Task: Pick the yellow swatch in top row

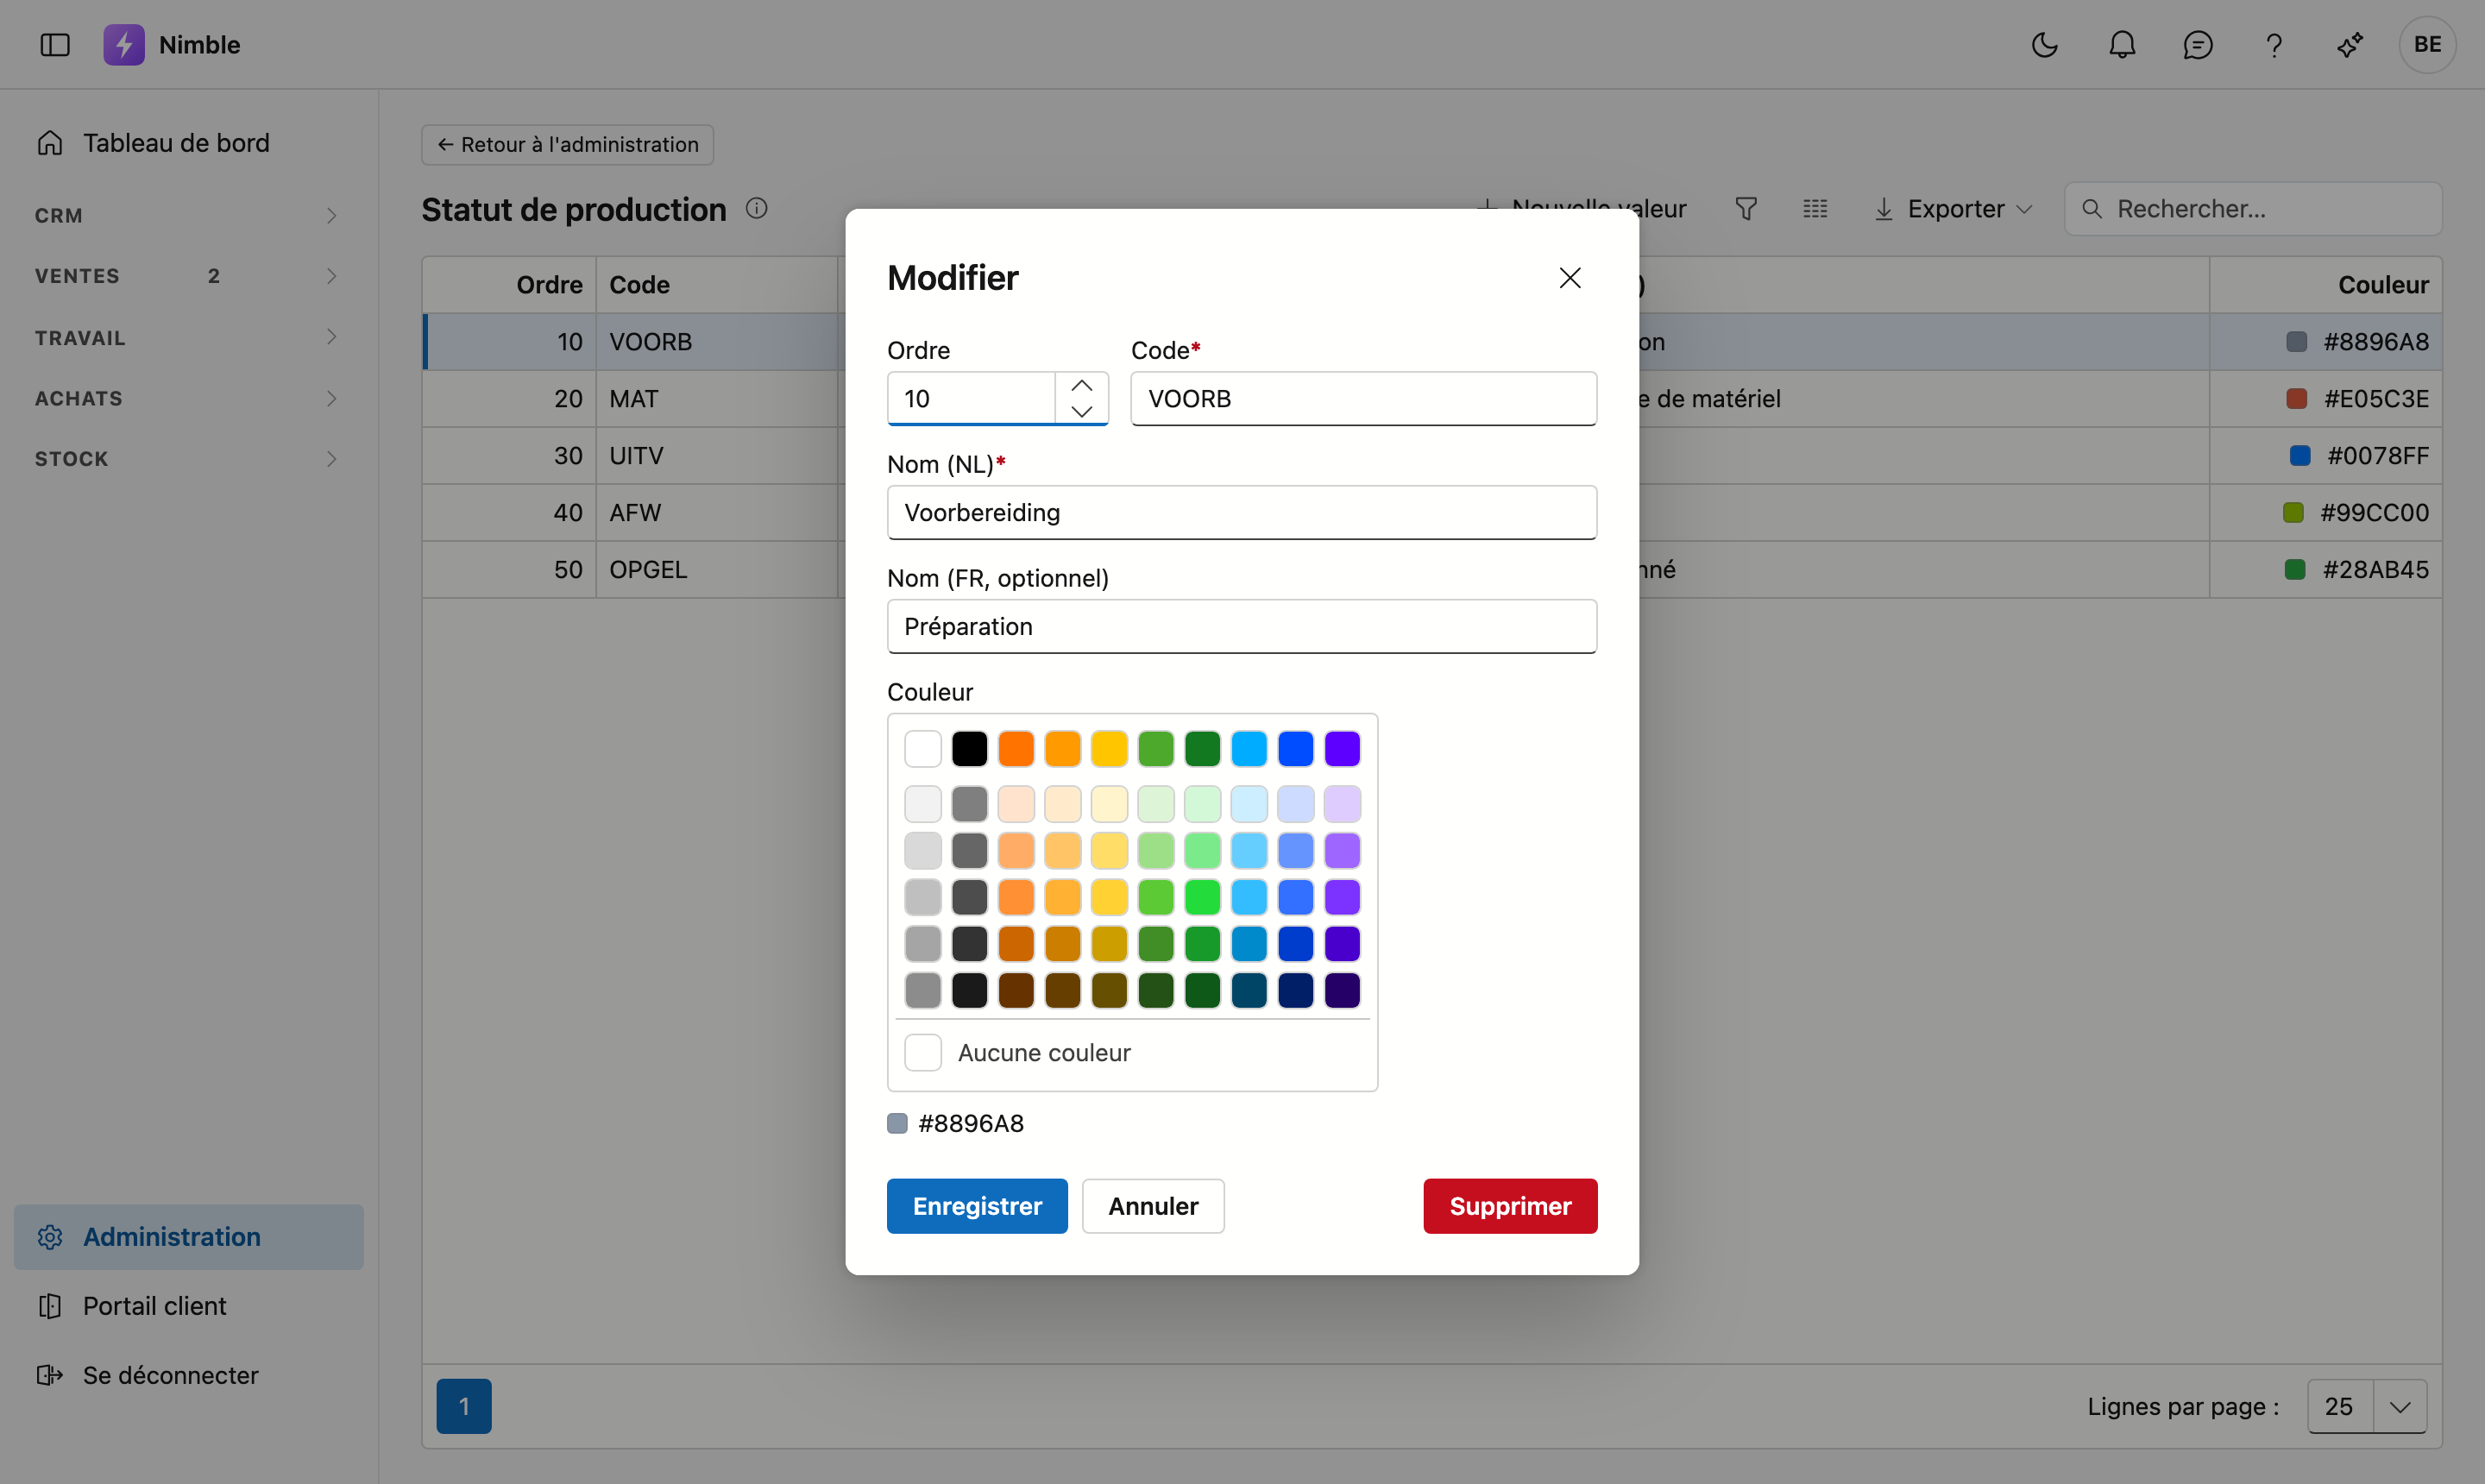Action: (1109, 749)
